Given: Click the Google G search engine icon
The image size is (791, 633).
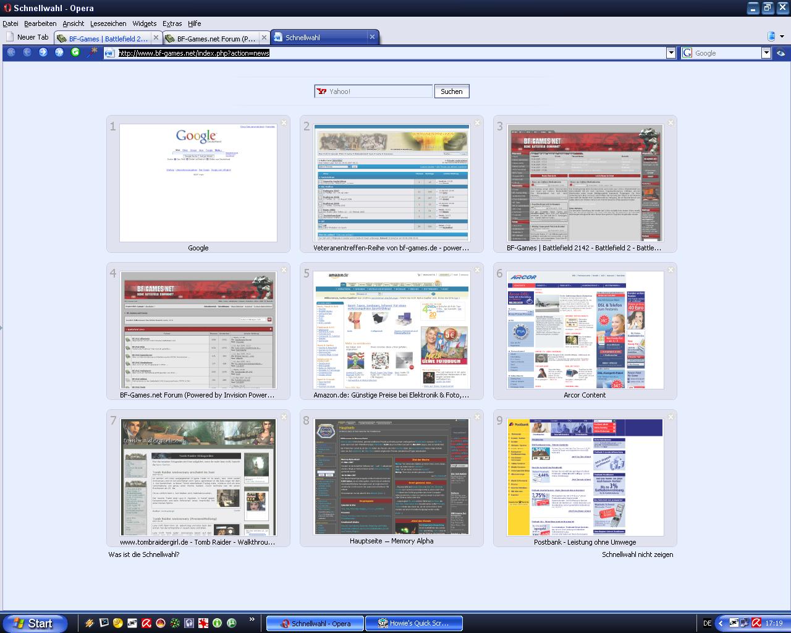Looking at the screenshot, I should click(687, 53).
